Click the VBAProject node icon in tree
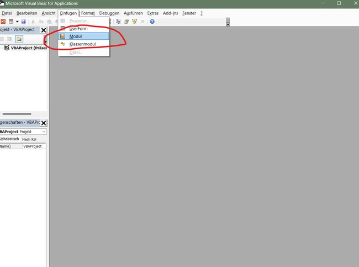 [x=7, y=48]
